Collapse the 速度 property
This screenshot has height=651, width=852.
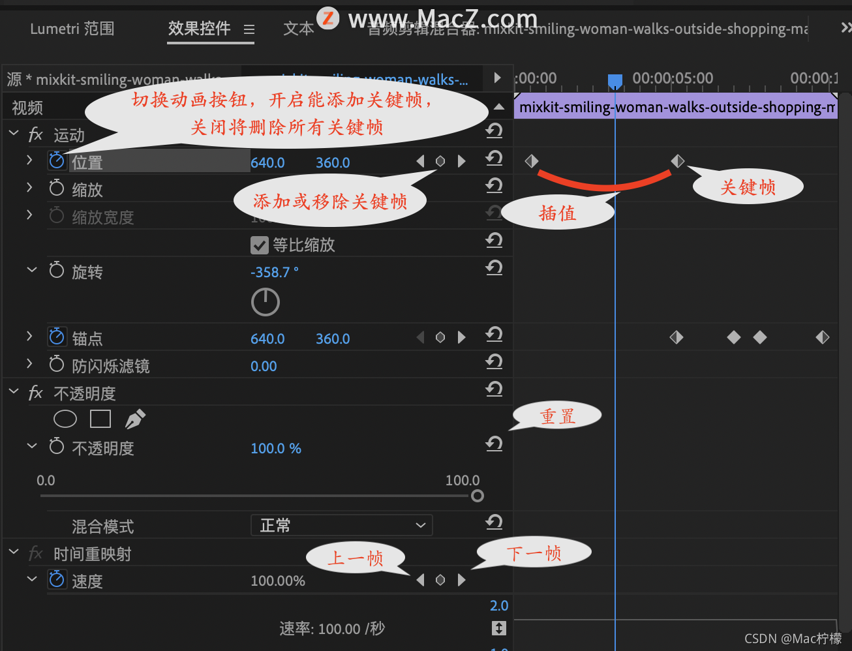point(31,579)
